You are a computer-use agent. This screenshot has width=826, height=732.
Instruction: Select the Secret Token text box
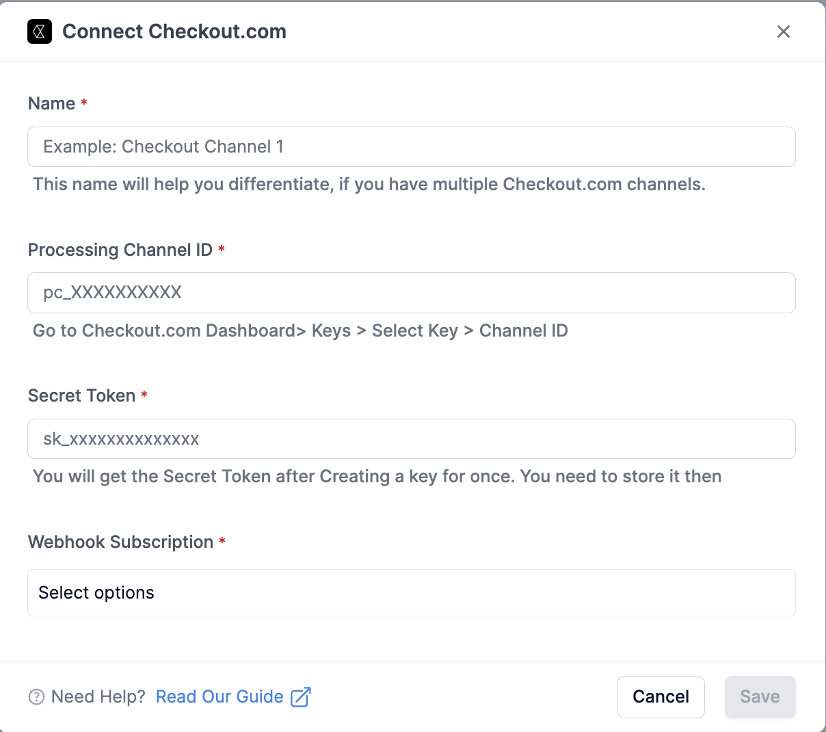411,439
